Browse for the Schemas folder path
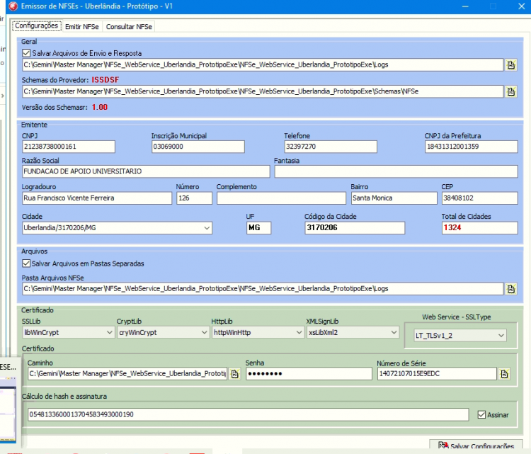This screenshot has width=531, height=454. point(511,91)
